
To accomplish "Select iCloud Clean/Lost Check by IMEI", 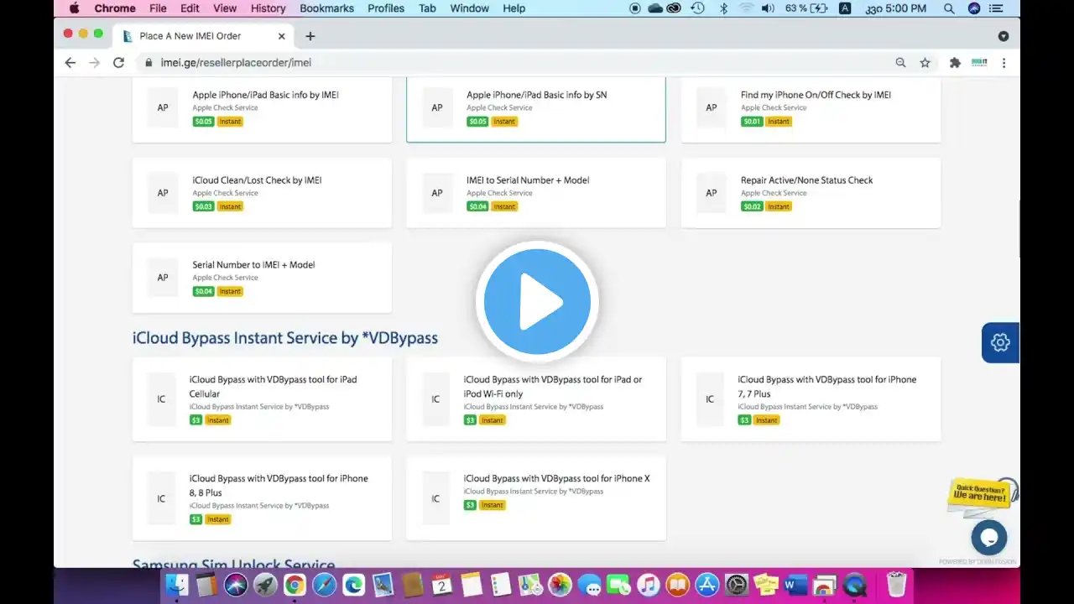I will (x=262, y=193).
